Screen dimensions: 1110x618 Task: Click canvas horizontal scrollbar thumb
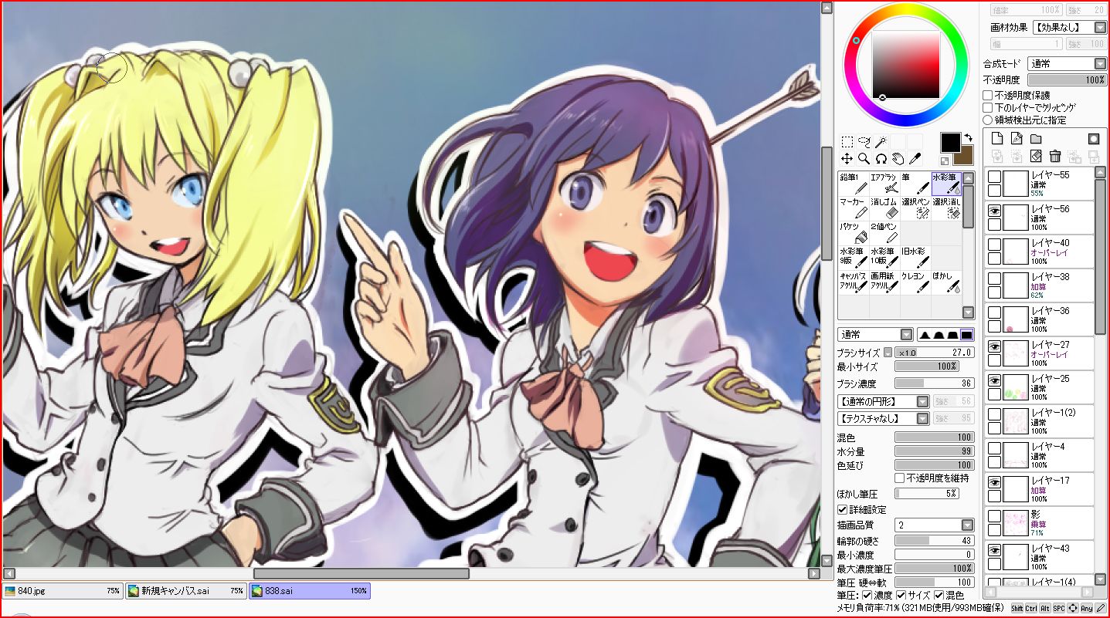361,573
